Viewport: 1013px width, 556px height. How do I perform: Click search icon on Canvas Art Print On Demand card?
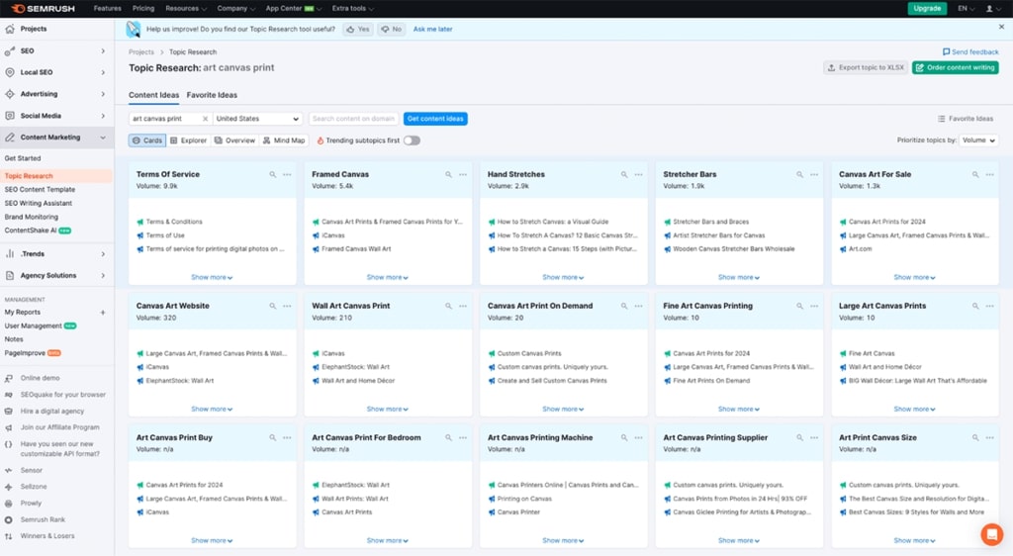pos(624,306)
